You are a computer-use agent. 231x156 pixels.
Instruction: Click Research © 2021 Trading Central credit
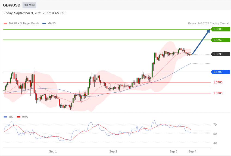[x=208, y=23]
